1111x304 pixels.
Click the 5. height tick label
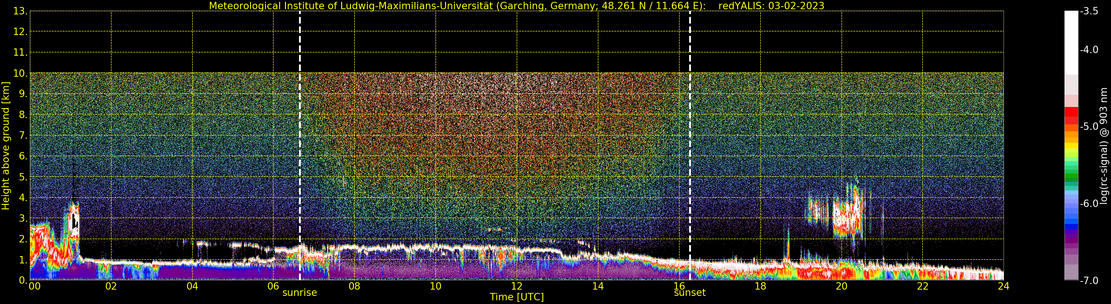point(23,177)
